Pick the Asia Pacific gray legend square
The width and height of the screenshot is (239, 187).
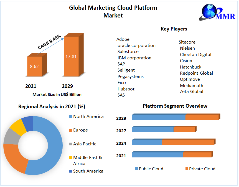70,144
